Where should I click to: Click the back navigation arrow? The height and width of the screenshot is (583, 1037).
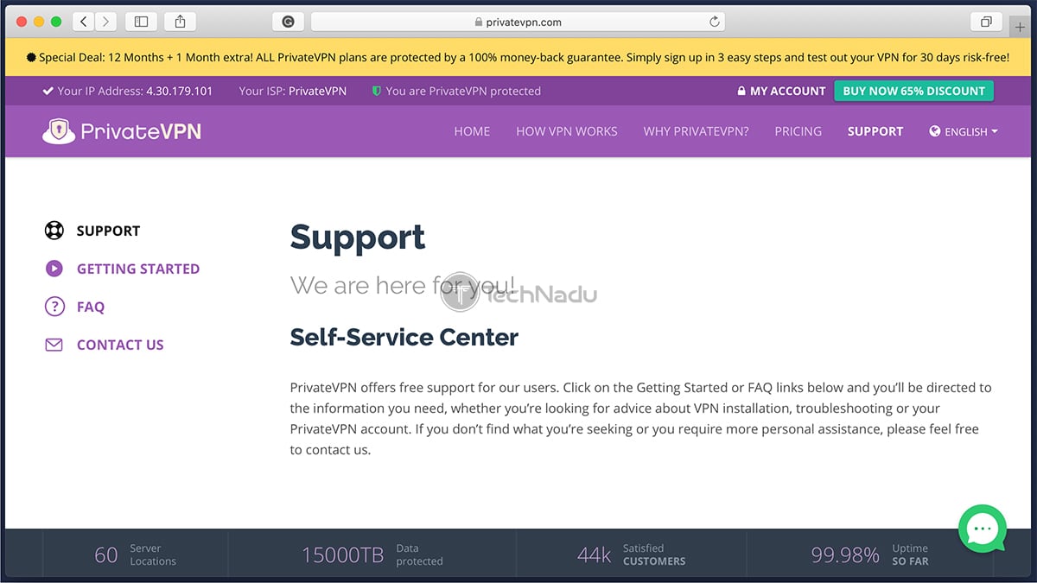[82, 21]
